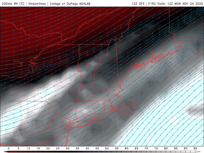Pick the 55 legend tick label
The image size is (204, 153).
tap(117, 148)
